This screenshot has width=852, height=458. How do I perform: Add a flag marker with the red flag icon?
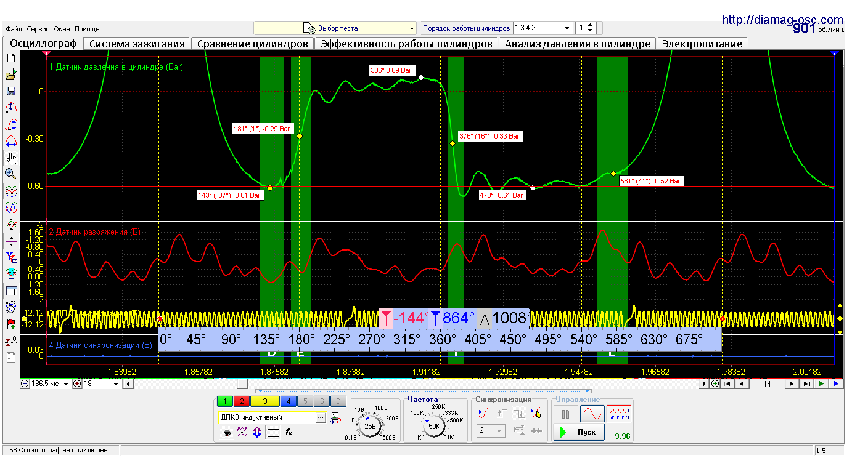(10, 323)
